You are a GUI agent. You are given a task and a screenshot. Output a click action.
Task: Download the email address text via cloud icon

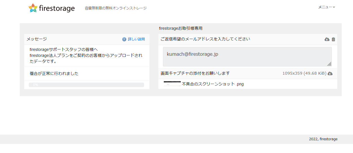[x=327, y=39]
